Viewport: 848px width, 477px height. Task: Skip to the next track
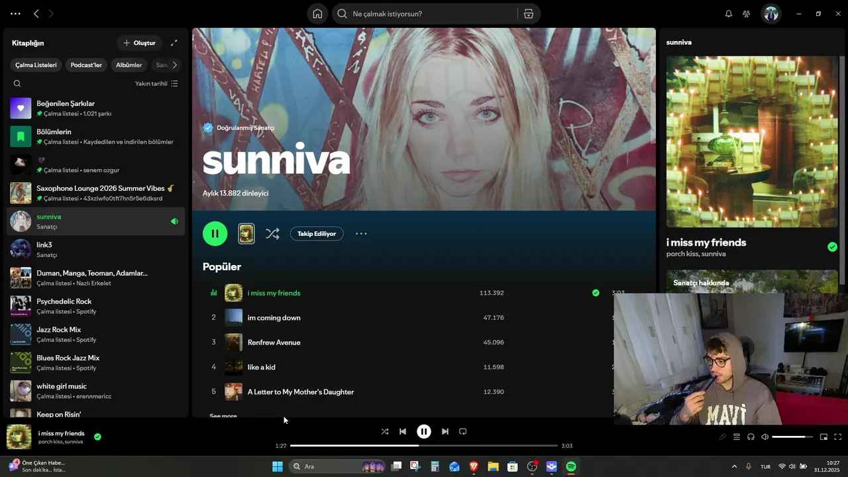[445, 431]
